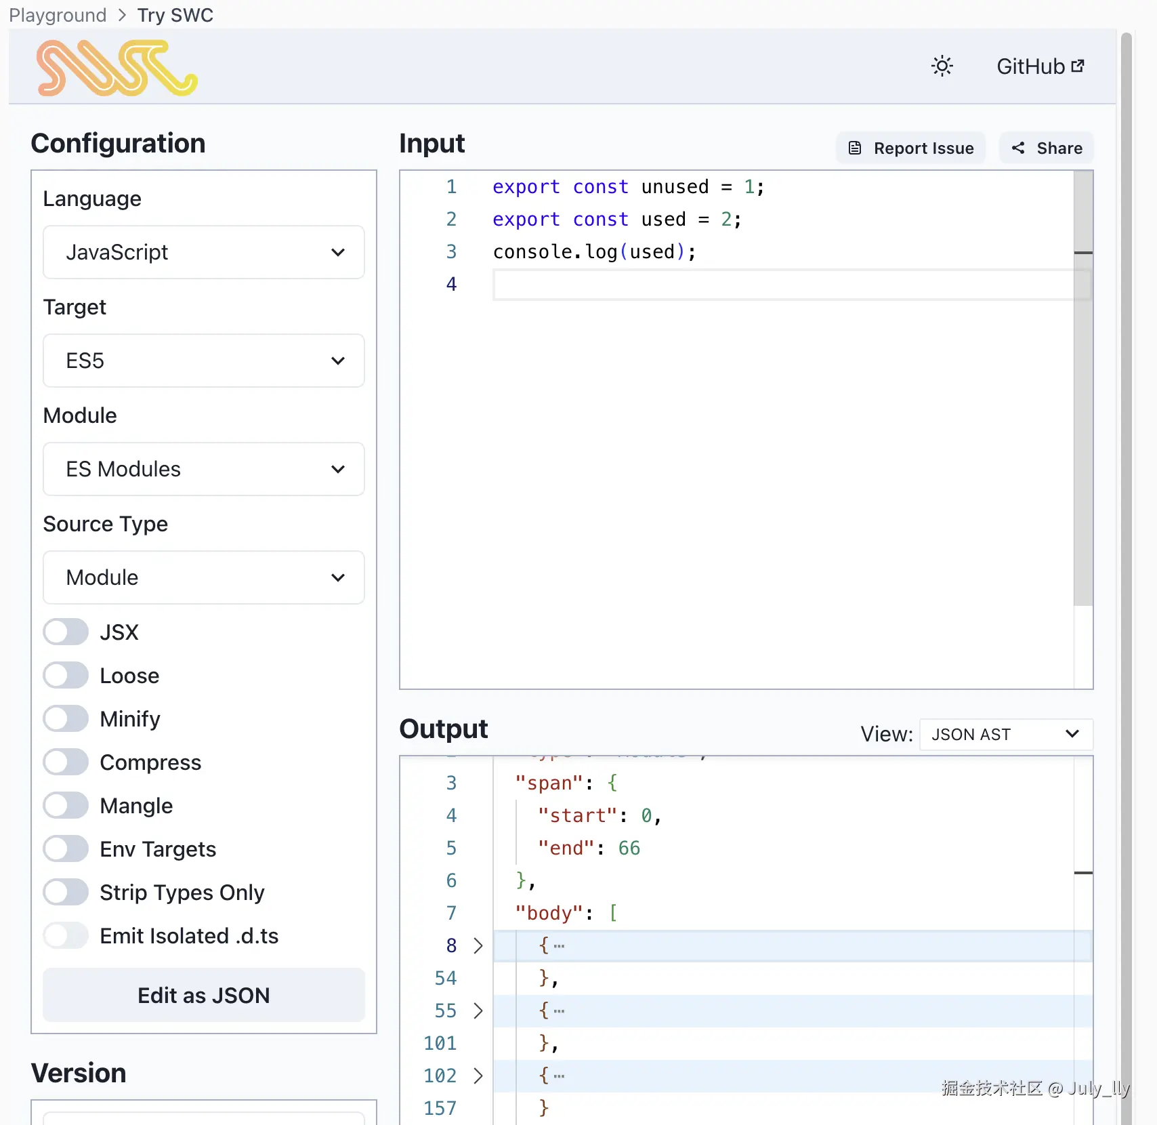Enable the JSX toggle
Screen dimensions: 1157x1125
[66, 632]
